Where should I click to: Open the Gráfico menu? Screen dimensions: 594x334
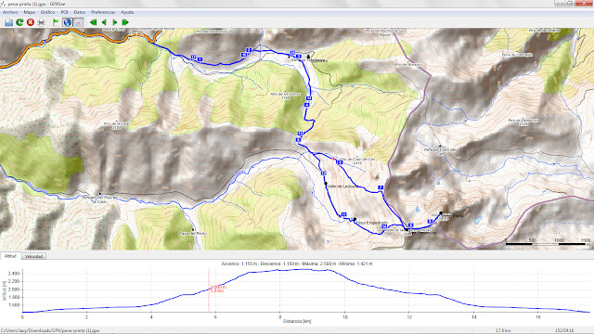click(47, 12)
